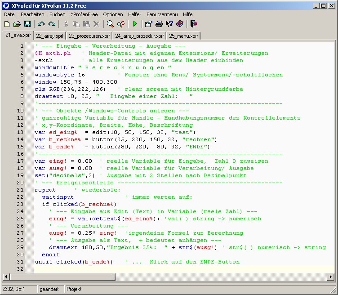Viewport: 338px width, 295px height.
Task: Undo the last edit using the toolbar
Action: click(x=41, y=24)
